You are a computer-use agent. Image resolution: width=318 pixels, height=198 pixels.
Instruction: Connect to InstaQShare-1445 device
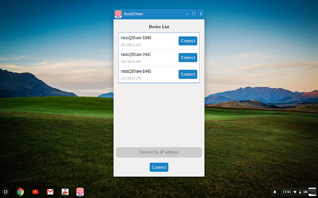coord(188,74)
